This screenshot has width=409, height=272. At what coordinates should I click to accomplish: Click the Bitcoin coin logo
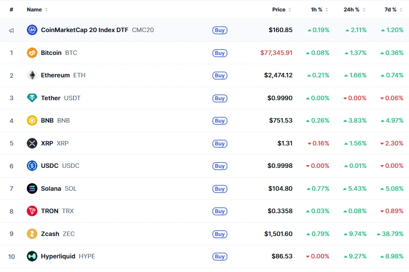[x=32, y=53]
